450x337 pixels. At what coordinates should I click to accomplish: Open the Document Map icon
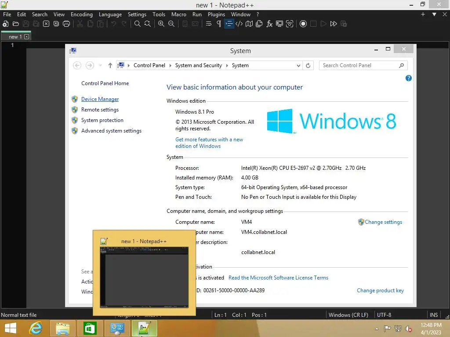(x=249, y=24)
